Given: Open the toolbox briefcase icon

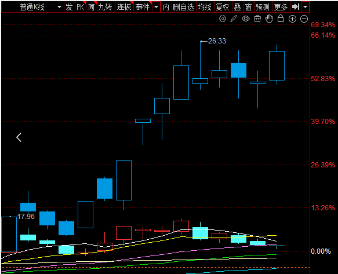Looking at the screenshot, I should click(257, 19).
